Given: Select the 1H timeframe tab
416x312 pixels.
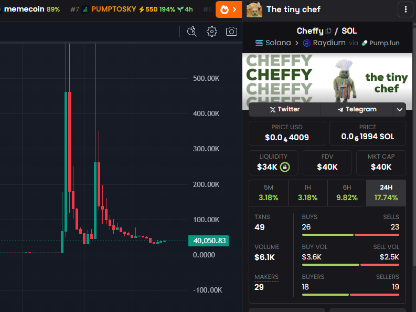Looking at the screenshot, I should pos(308,193).
